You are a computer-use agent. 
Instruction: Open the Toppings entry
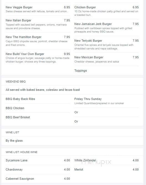coord(81,71)
